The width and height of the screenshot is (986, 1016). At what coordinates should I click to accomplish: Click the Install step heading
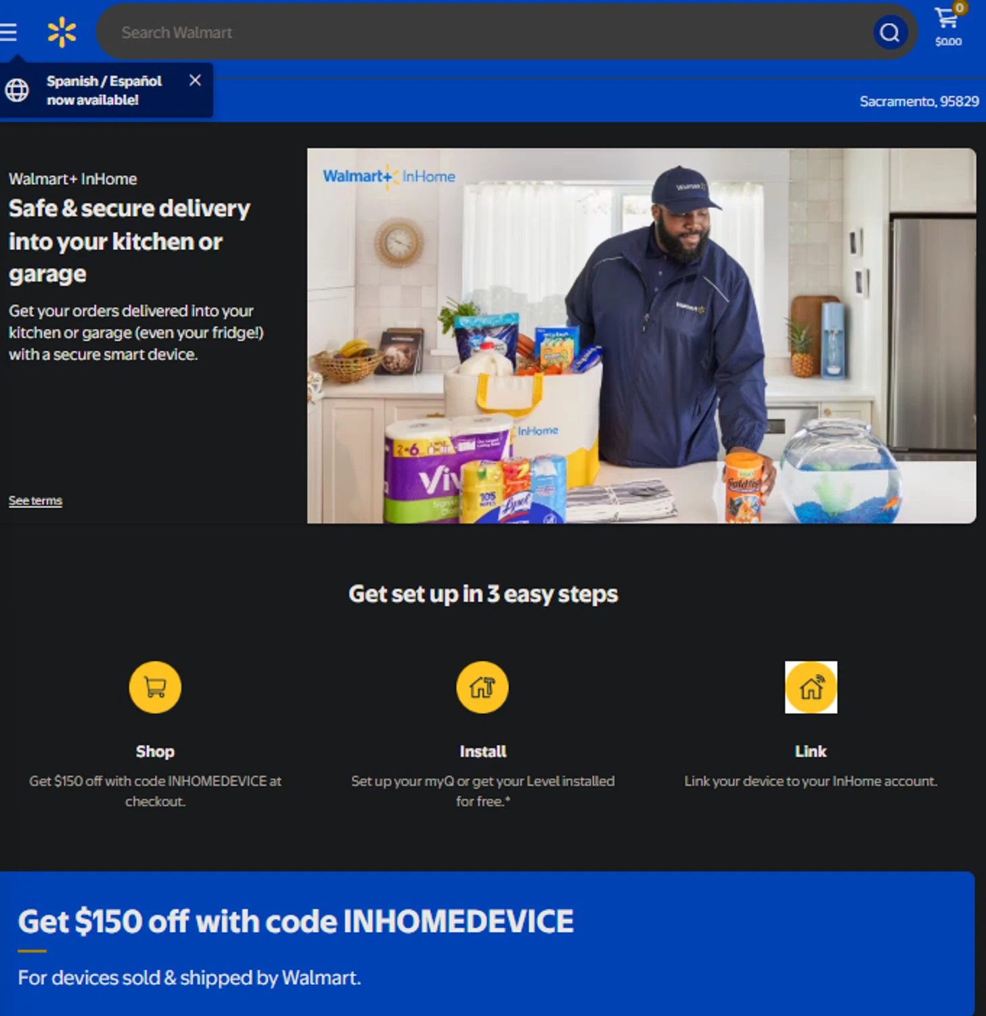483,751
